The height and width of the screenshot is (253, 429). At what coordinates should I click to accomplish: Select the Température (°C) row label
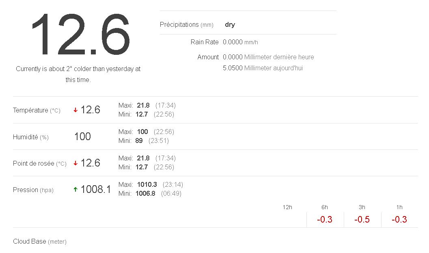click(37, 110)
